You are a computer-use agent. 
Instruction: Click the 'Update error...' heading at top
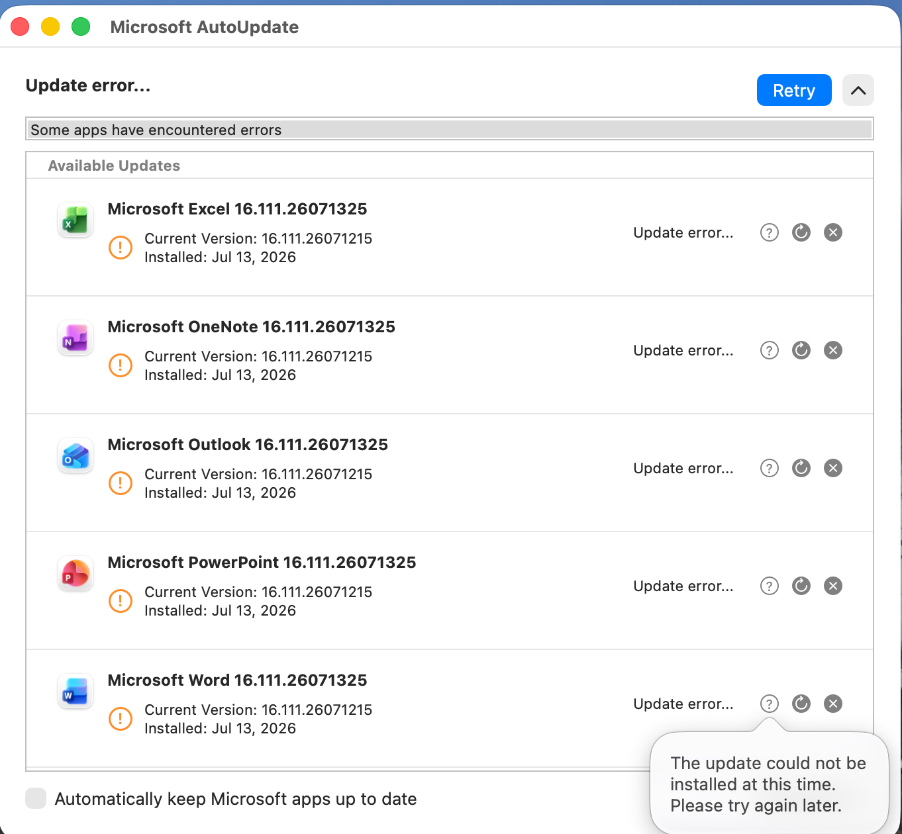88,85
